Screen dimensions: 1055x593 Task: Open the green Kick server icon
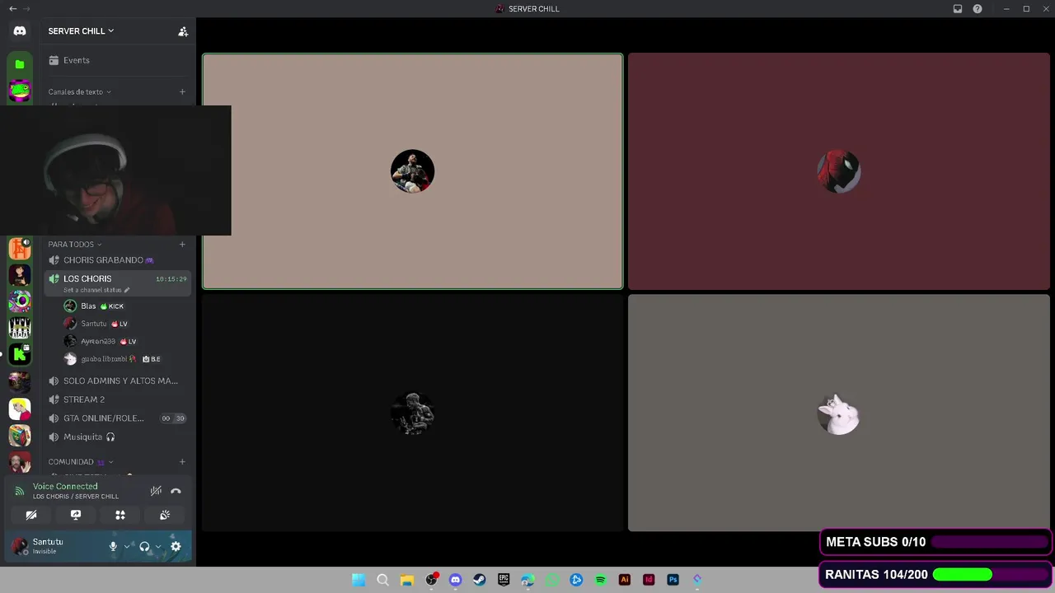coord(20,355)
